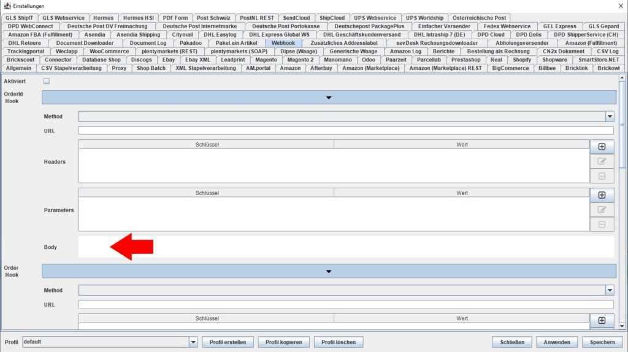Viewport: 628px width, 352px height.
Task: Open the CSV Stapelverarbeitung tab
Action: pyautogui.click(x=71, y=68)
